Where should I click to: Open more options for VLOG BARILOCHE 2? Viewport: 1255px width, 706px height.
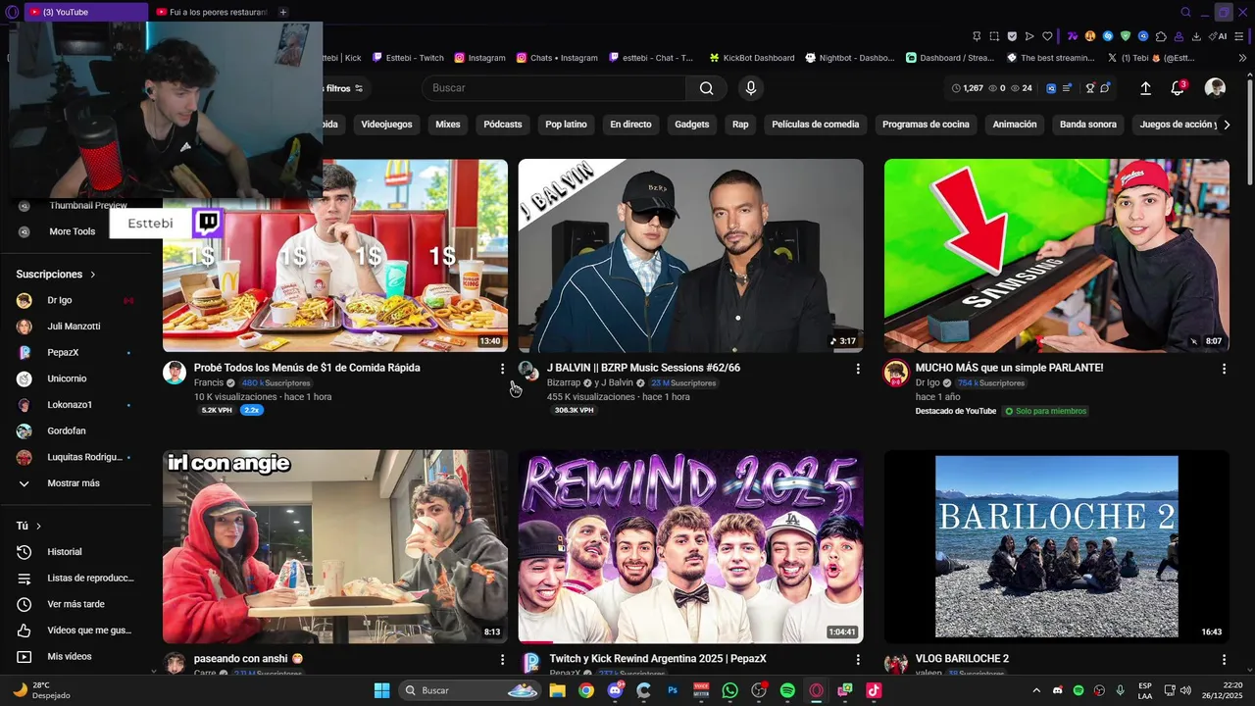coord(1224,660)
